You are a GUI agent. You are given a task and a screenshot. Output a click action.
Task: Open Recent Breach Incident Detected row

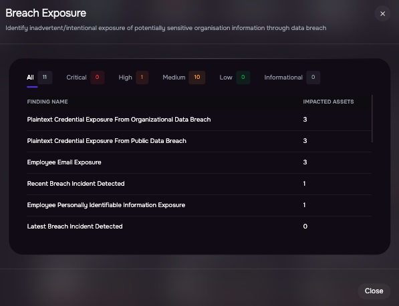pos(199,184)
